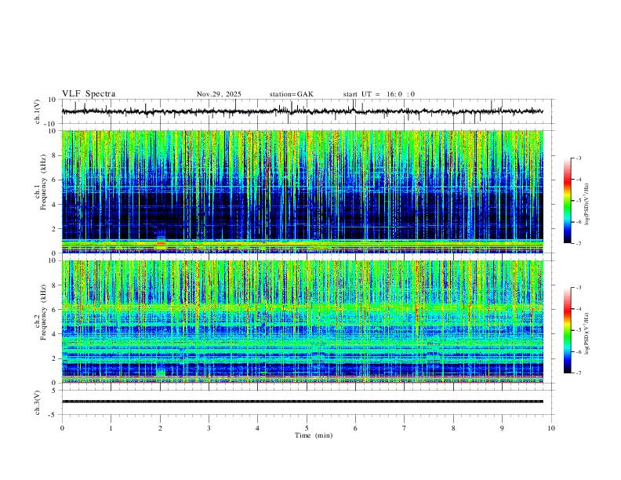
Task: Click time axis tick label '1'
Action: pos(111,428)
